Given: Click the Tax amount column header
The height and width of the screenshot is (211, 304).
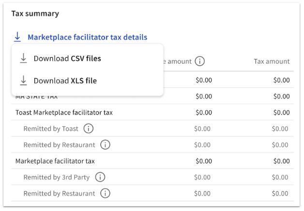Looking at the screenshot, I should point(272,61).
